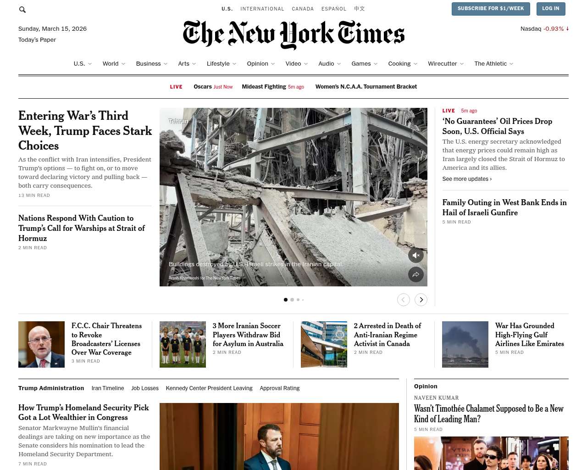
Task: Click the Nasdaq down-arrow indicator
Action: coord(567,28)
